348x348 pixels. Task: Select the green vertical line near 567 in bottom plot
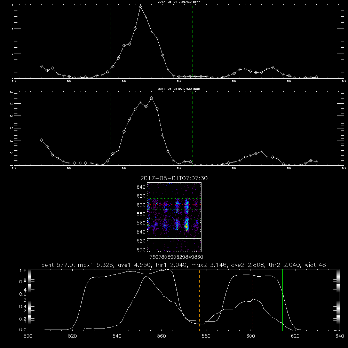177,300
